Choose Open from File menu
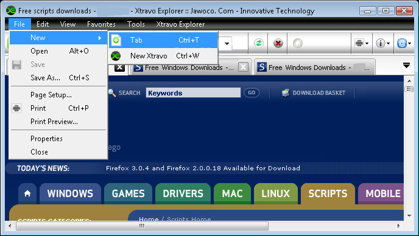Screen dimensions: 419x236 click(x=58, y=51)
